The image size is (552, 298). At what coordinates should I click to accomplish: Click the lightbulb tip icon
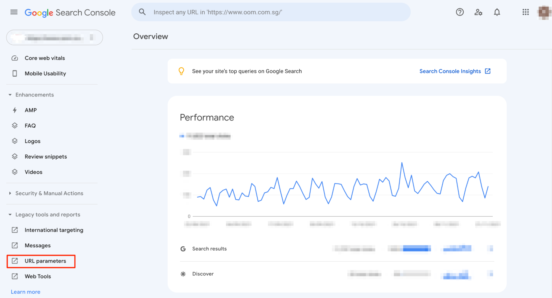[x=181, y=71]
